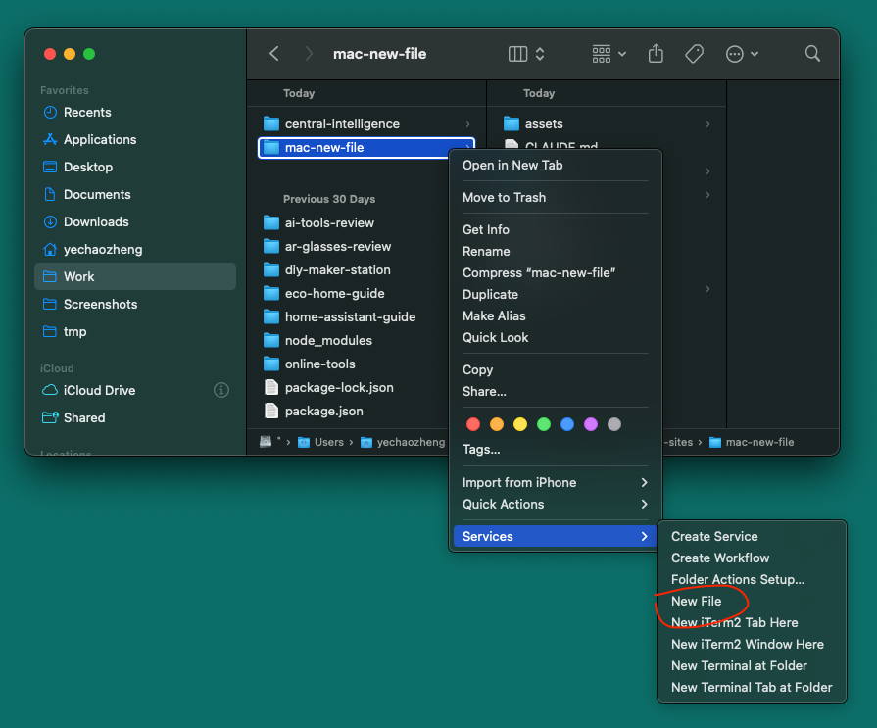Apply the purple tag color
Viewport: 877px width, 728px height.
pyautogui.click(x=591, y=424)
